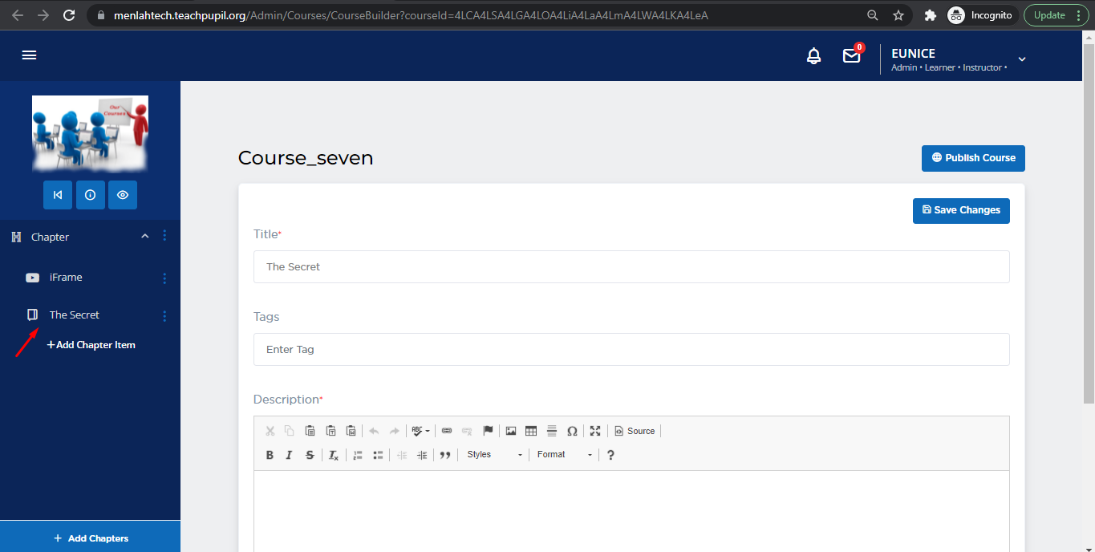This screenshot has height=552, width=1095.
Task: Insert a special character with Omega icon
Action: 572,431
